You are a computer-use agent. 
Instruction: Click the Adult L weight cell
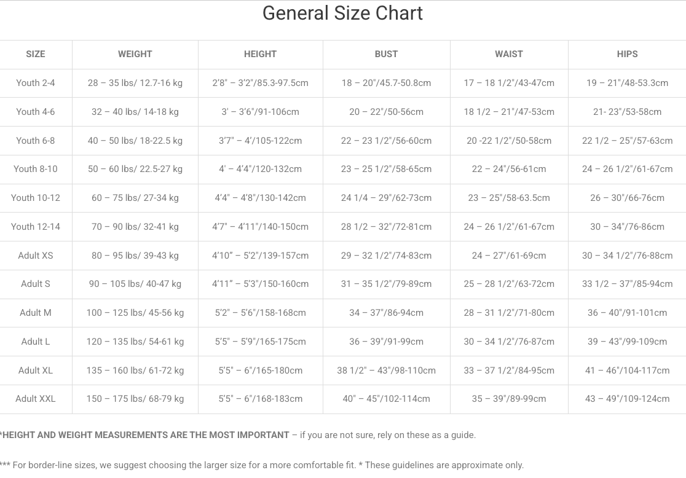click(x=135, y=342)
